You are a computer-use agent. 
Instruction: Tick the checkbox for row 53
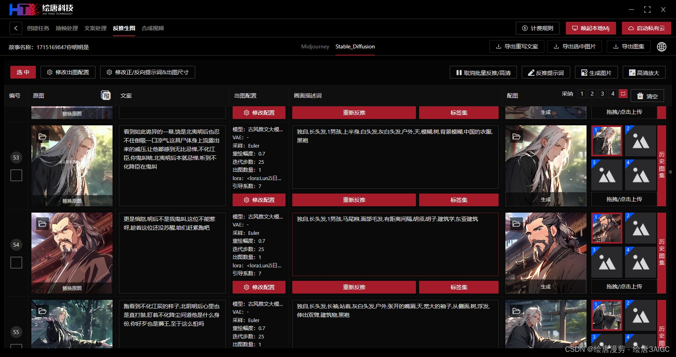(16, 175)
